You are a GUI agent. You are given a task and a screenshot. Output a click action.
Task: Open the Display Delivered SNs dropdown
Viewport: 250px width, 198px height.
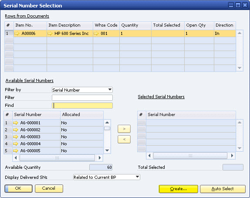pyautogui.click(x=137, y=177)
